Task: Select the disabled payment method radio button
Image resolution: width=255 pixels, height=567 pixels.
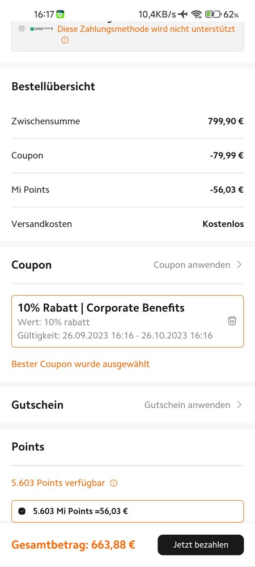Action: (x=22, y=28)
